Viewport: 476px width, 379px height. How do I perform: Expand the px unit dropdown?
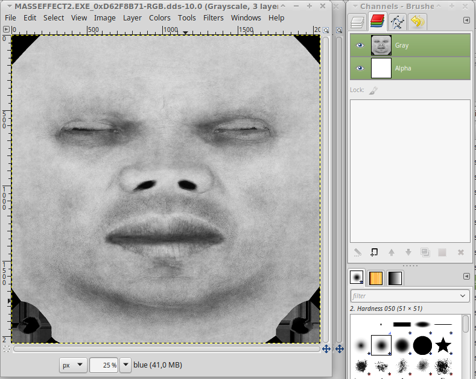coord(73,365)
